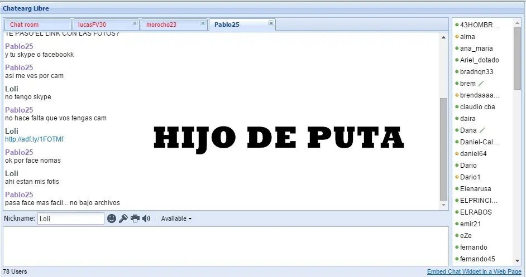
Task: Select user Elenarusa in the list
Action: (475, 189)
